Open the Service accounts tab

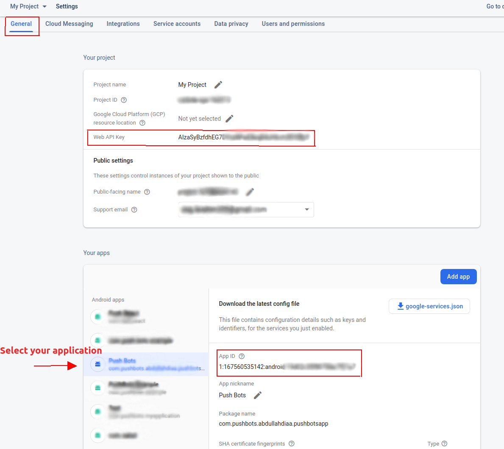pyautogui.click(x=177, y=24)
